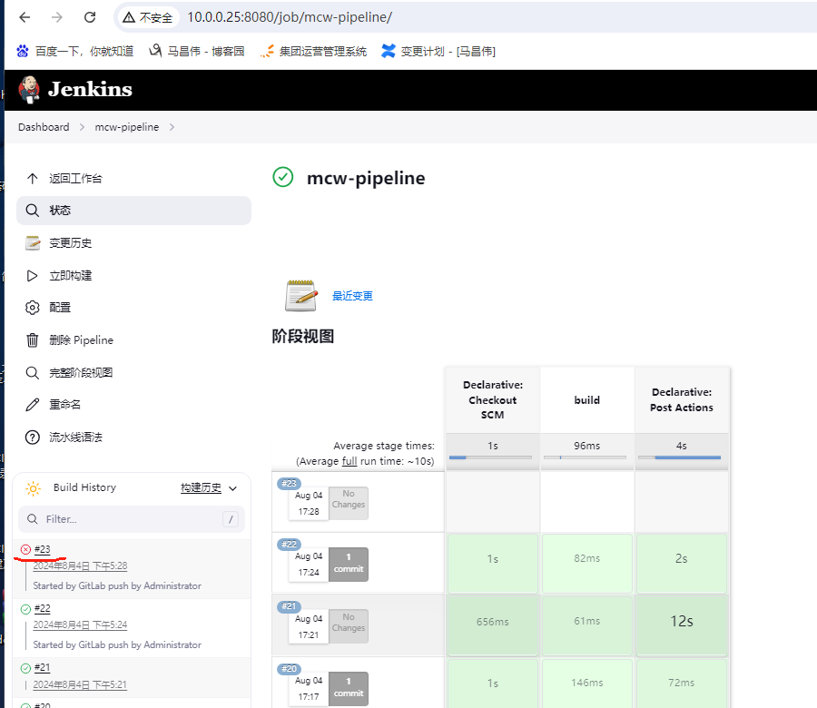The image size is (817, 708).
Task: Click the green success icon for build #21
Action: [x=25, y=668]
